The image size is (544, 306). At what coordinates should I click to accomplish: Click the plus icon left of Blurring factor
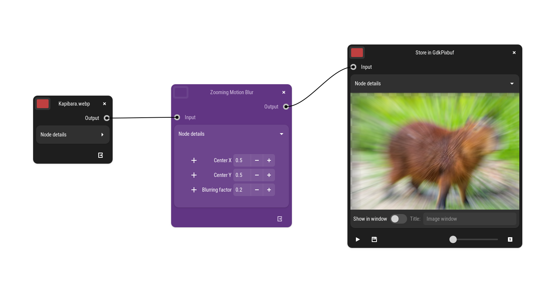click(194, 190)
